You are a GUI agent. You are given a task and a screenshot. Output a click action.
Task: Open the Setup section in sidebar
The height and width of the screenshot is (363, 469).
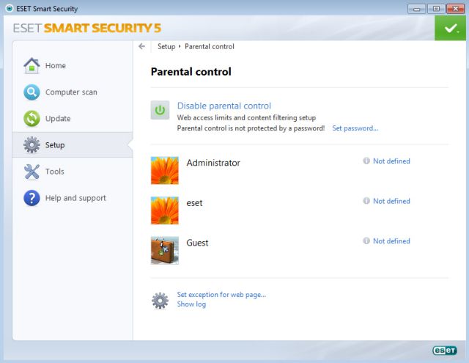click(x=55, y=145)
